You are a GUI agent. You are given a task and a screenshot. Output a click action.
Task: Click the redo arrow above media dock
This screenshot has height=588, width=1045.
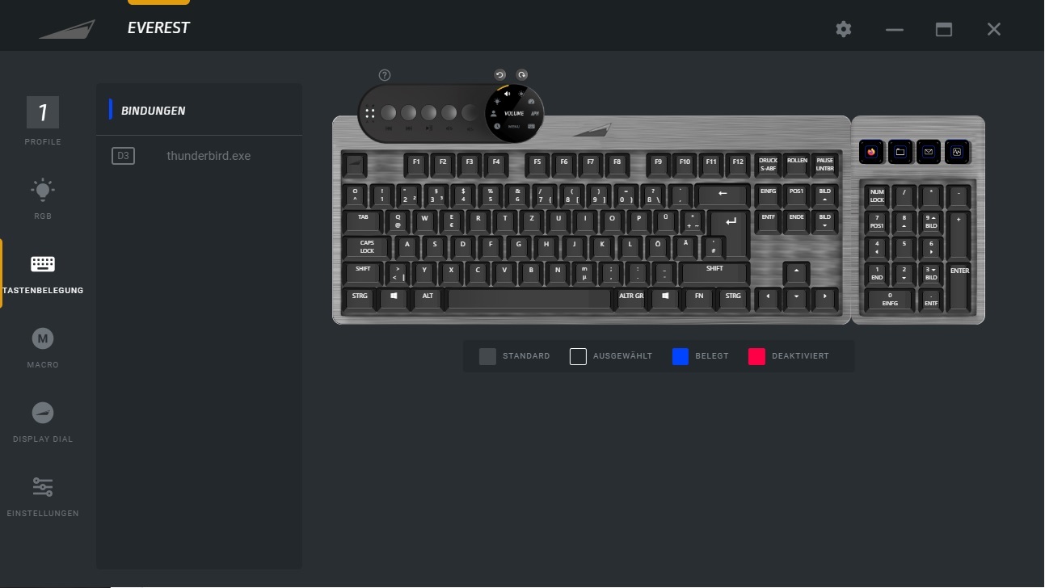click(522, 74)
